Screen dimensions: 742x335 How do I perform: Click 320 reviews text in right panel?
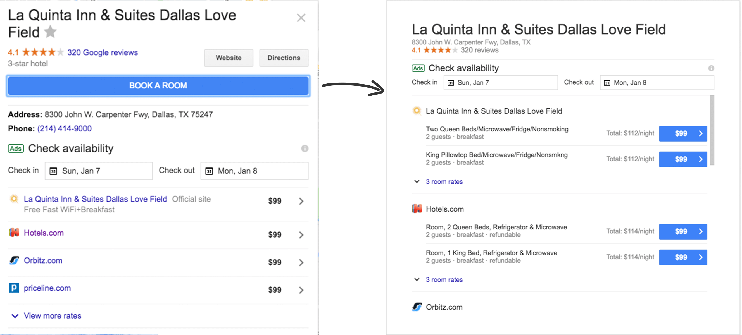pyautogui.click(x=480, y=50)
